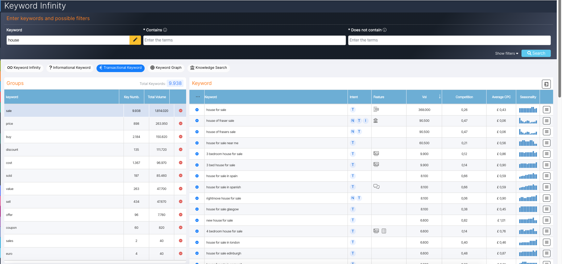Click chat feature icon for 'house for sale in spanish'

[376, 186]
